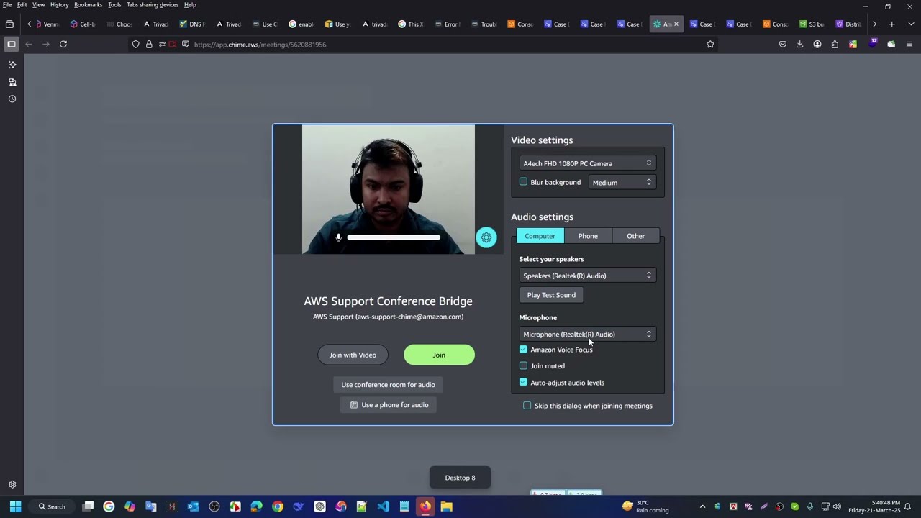Click Play Test Sound
The image size is (921, 518).
(x=551, y=295)
